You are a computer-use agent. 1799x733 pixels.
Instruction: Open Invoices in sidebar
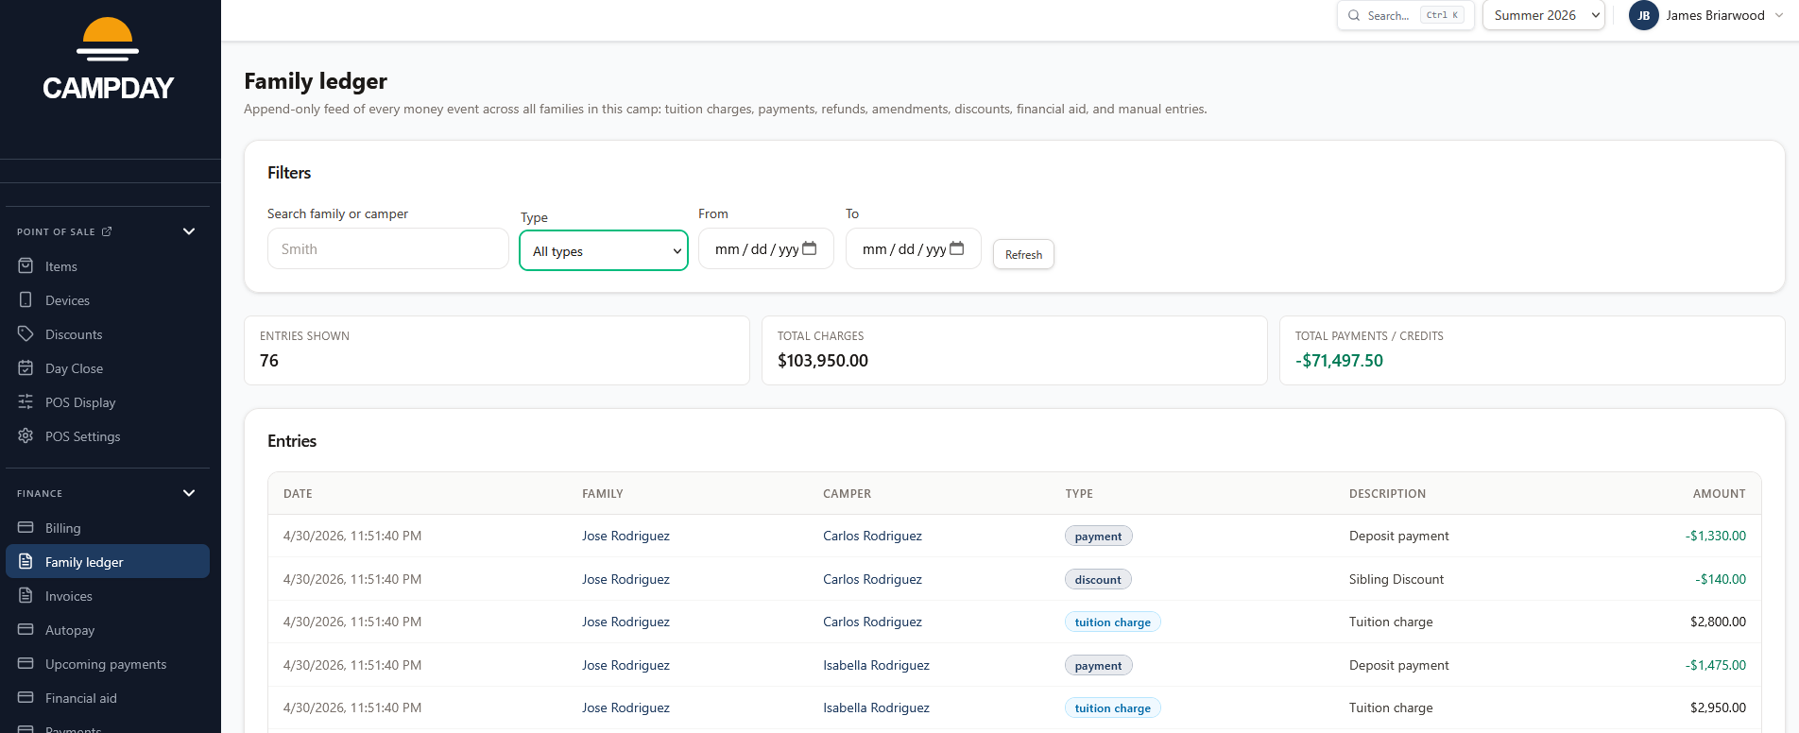point(108,596)
